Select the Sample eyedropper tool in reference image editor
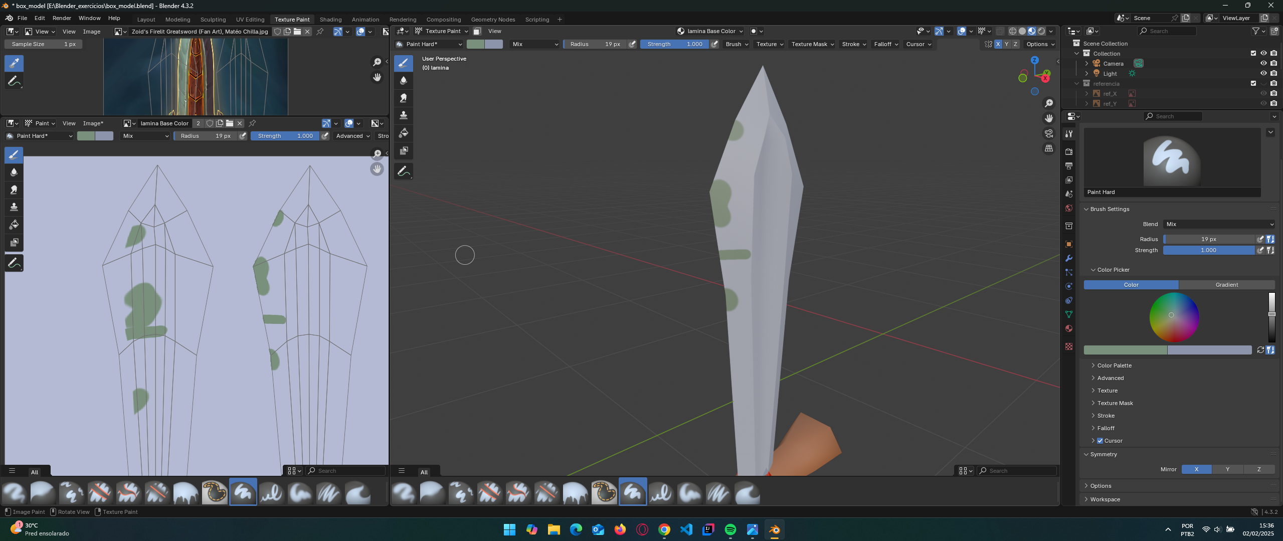 [14, 63]
